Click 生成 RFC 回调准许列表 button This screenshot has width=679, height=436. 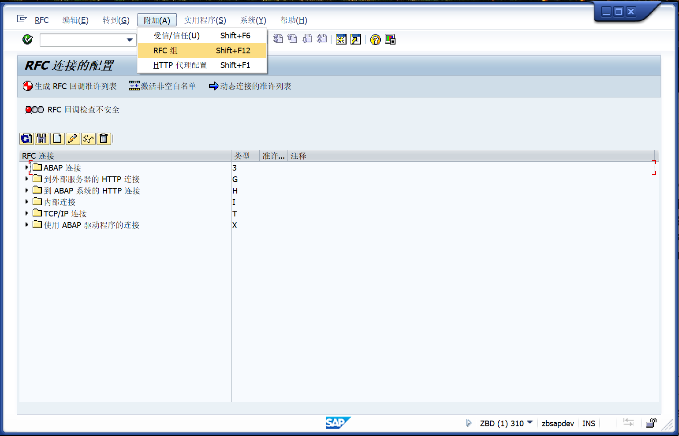[70, 86]
